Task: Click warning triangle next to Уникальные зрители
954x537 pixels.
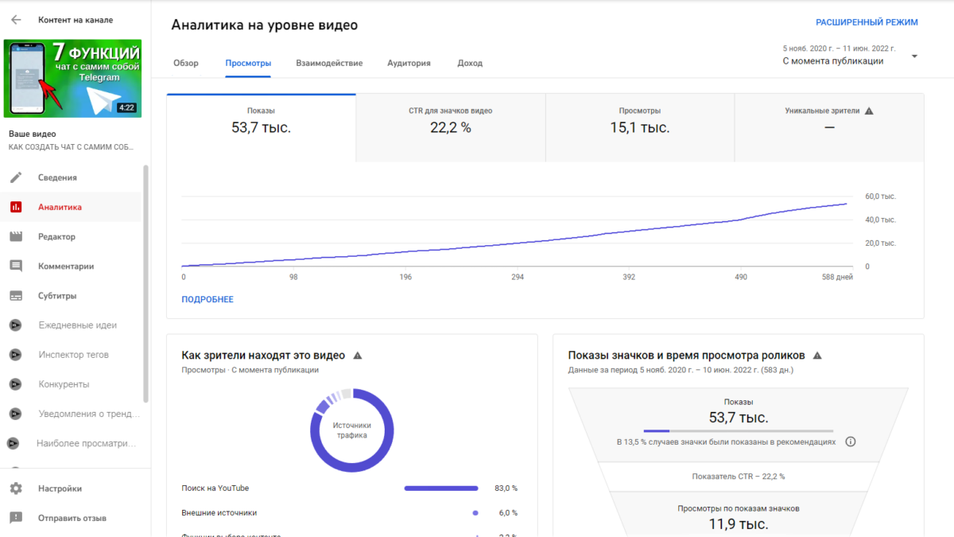Action: [x=869, y=111]
